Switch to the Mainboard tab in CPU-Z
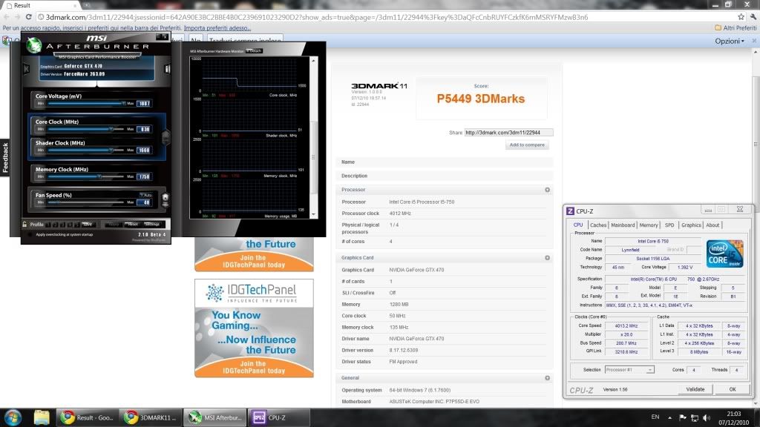 [x=623, y=225]
